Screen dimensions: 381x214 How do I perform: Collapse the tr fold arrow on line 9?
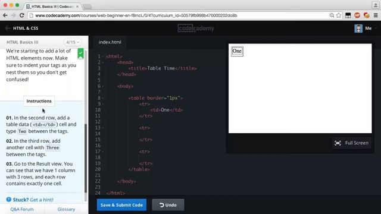click(103, 104)
